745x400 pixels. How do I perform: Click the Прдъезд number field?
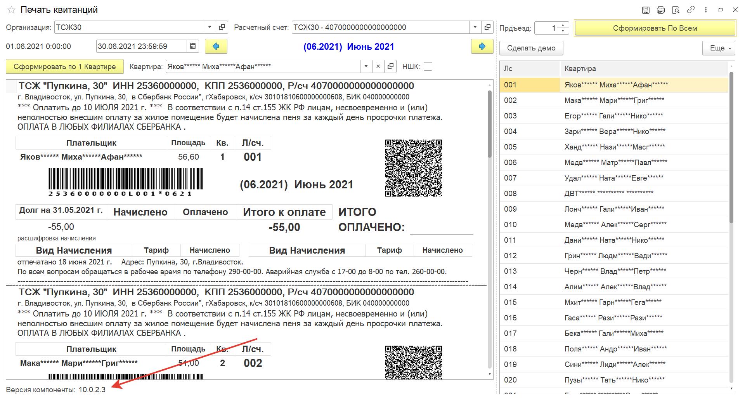546,28
